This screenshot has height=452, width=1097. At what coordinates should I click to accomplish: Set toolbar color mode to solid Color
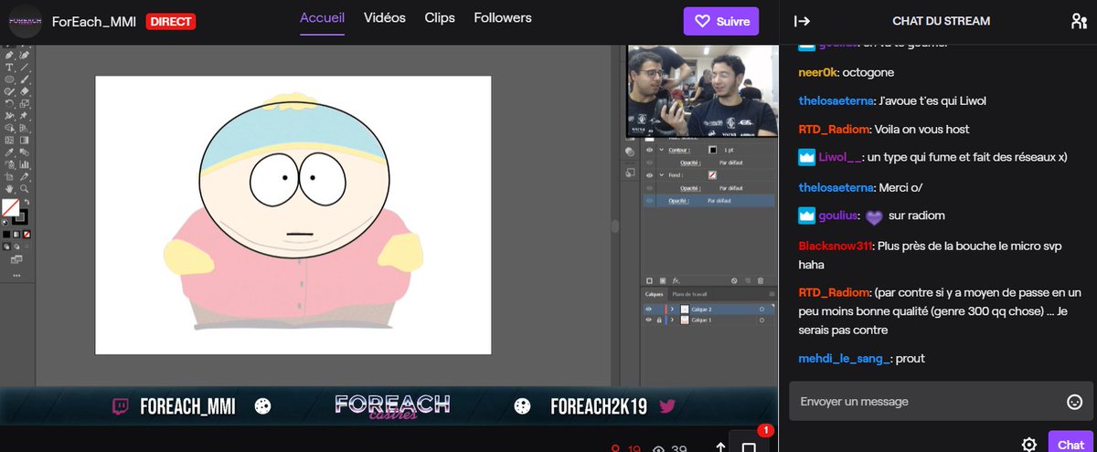(6, 234)
